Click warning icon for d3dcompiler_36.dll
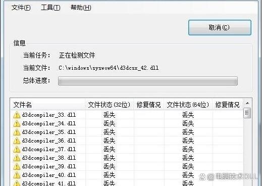Screen dimensions: 263x186 17,141
